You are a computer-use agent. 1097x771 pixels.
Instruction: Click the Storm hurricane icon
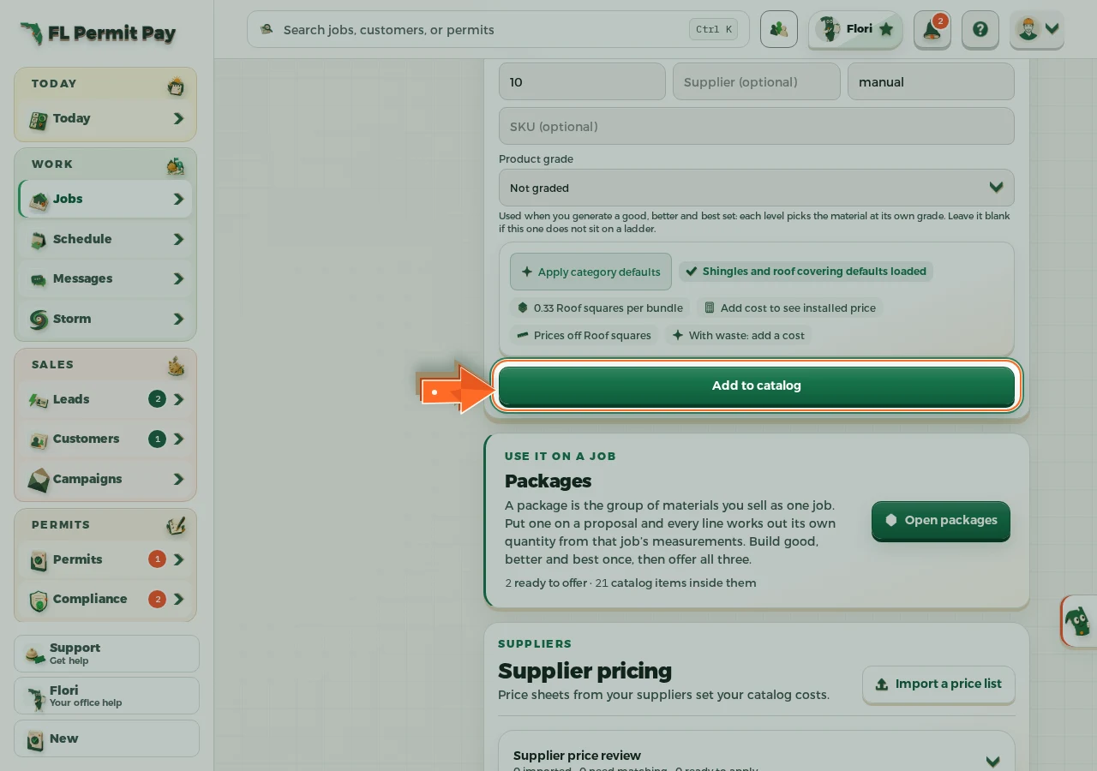tap(39, 320)
